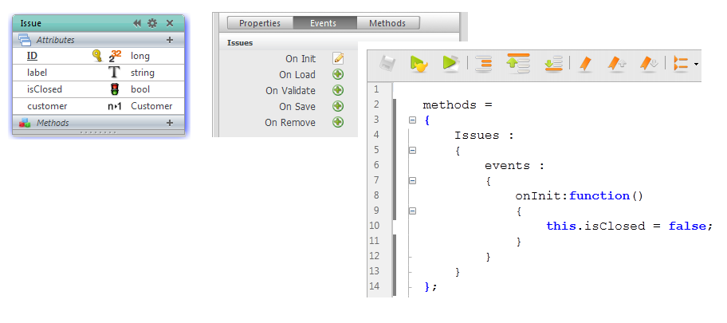
Task: Click the toggle bookmark icon
Action: point(584,64)
